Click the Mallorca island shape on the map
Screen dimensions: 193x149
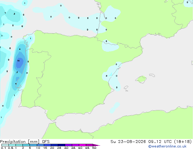coord(141,79)
